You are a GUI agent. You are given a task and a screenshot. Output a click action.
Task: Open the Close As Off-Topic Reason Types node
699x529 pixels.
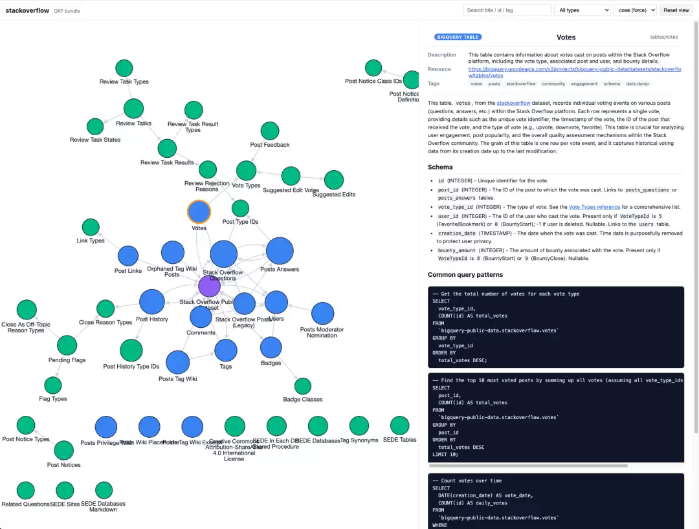click(x=27, y=310)
